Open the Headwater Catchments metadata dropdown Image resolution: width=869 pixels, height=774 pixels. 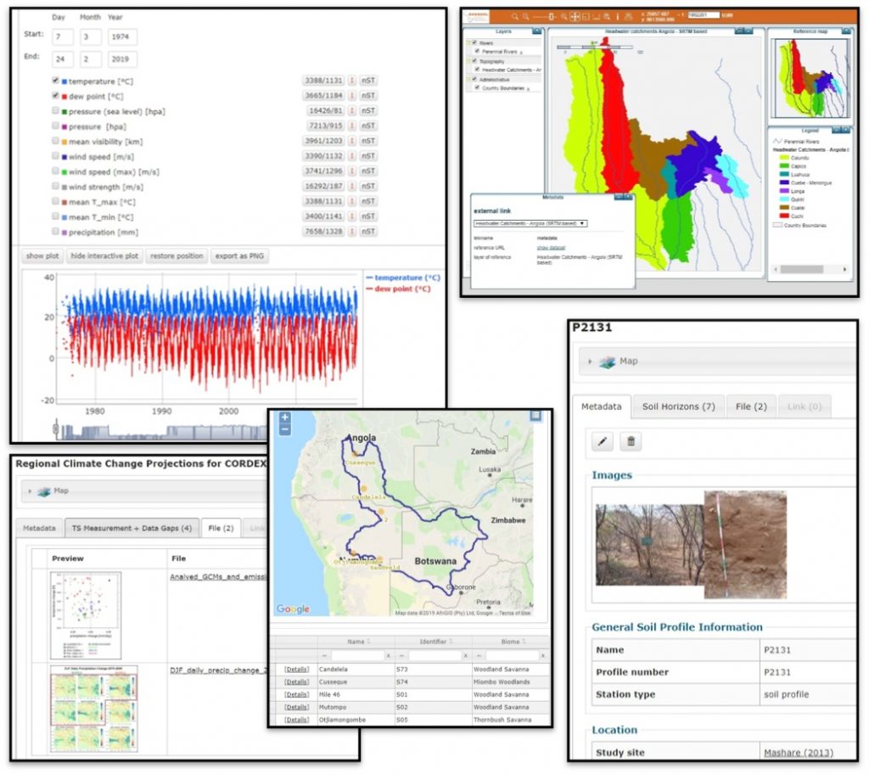(x=530, y=223)
